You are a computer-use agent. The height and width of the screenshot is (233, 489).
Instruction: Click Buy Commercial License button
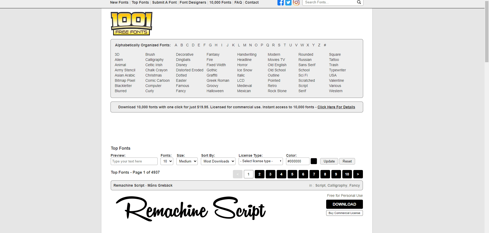344,213
